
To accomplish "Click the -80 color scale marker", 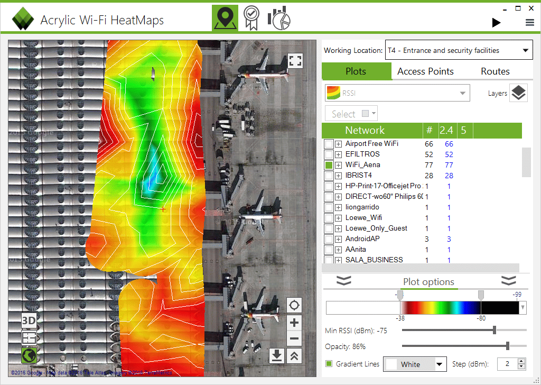I will (x=481, y=296).
